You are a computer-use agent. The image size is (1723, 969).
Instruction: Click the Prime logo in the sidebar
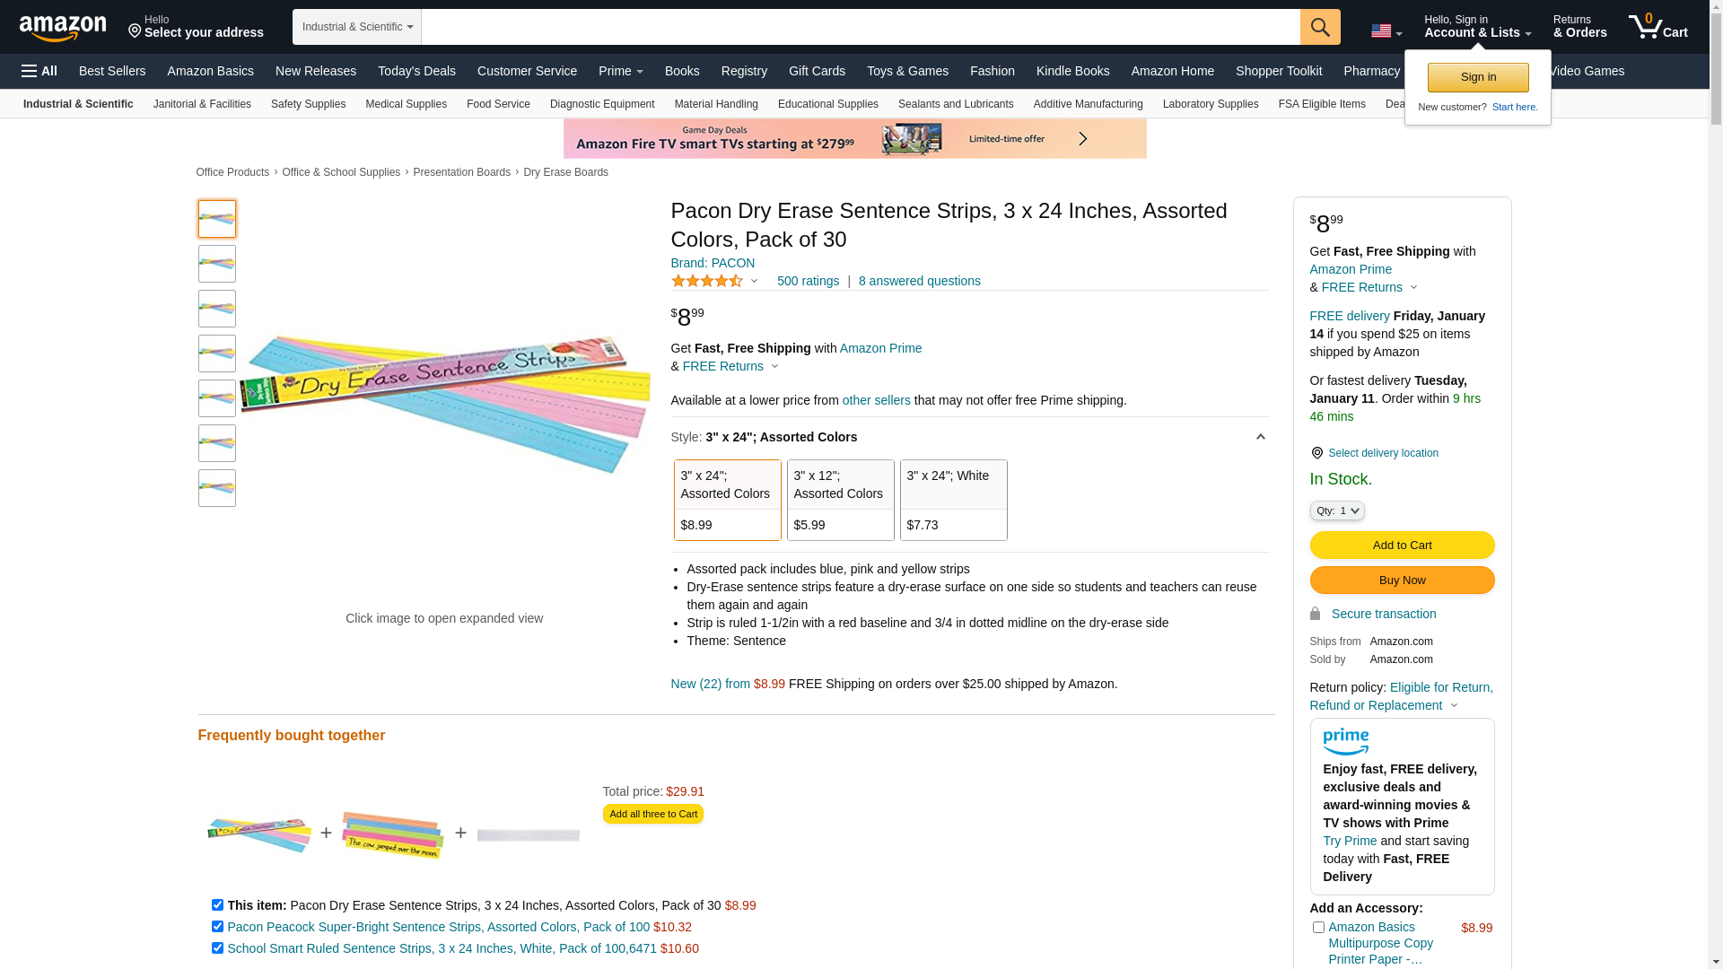[x=1345, y=742]
